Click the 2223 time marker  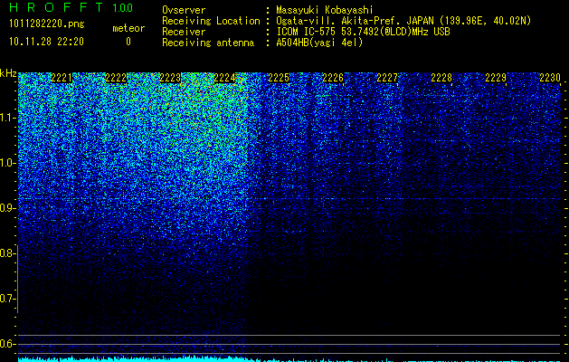170,78
